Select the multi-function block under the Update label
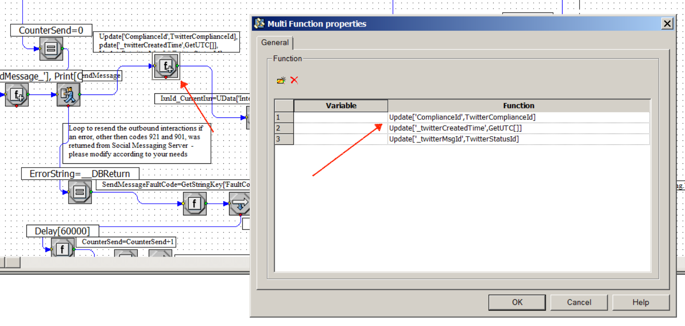Screen dimensions: 685x326 click(x=166, y=66)
